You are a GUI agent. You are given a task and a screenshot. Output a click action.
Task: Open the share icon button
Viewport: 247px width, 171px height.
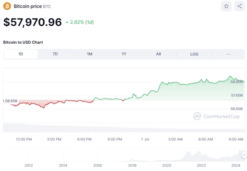point(240,6)
